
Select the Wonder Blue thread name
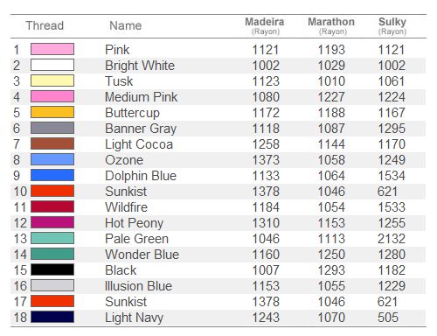(x=142, y=255)
